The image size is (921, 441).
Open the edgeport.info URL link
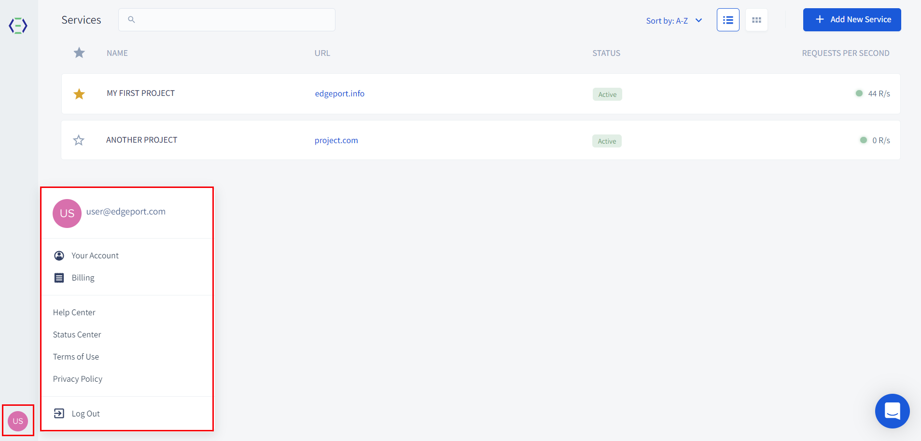pos(339,94)
